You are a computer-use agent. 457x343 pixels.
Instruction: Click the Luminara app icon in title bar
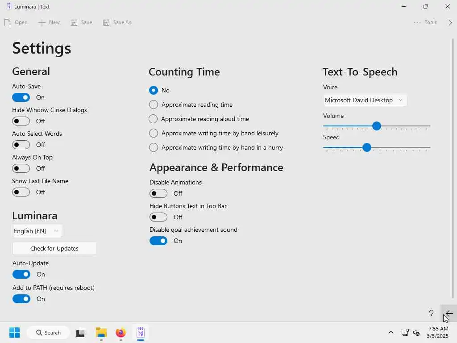[x=9, y=6]
